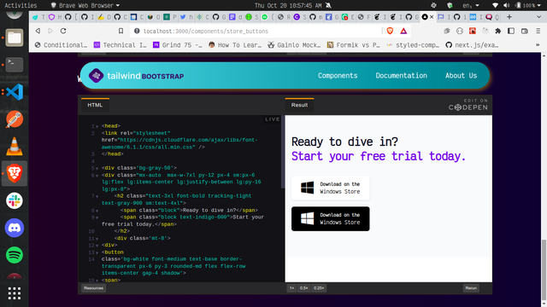Screen dimensions: 547x307
Task: Open the Resources button in CodePen embed
Action: click(93, 288)
